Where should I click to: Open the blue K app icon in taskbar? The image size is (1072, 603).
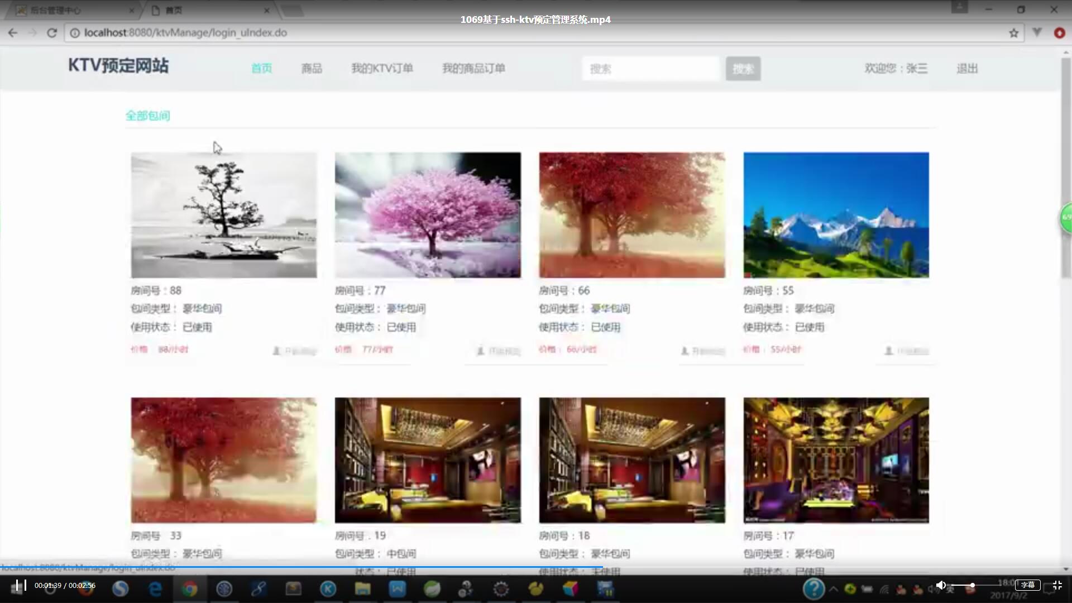click(328, 588)
